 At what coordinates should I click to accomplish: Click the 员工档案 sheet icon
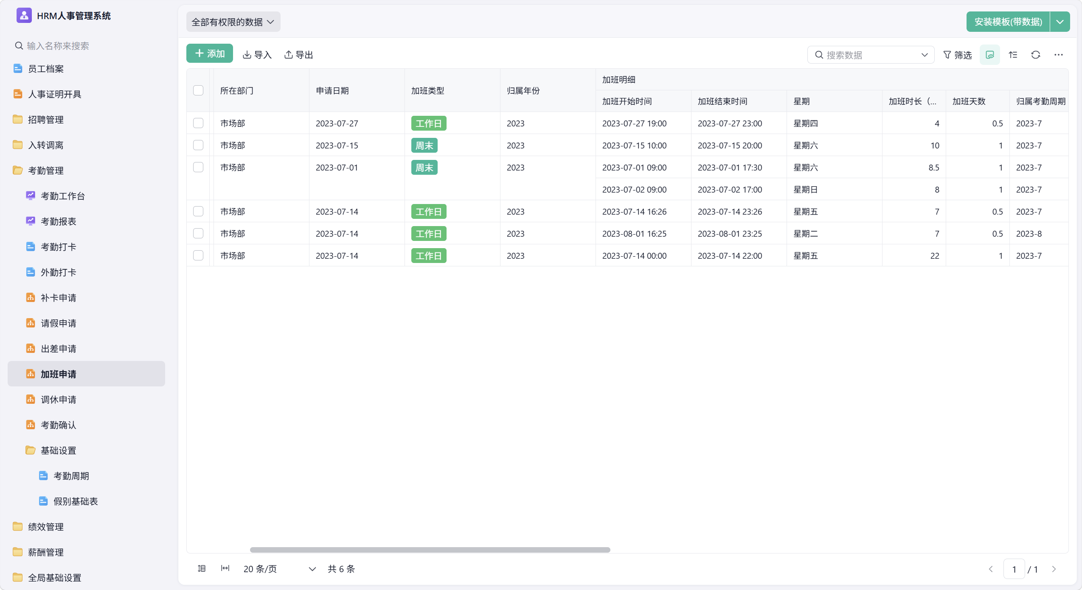(18, 68)
